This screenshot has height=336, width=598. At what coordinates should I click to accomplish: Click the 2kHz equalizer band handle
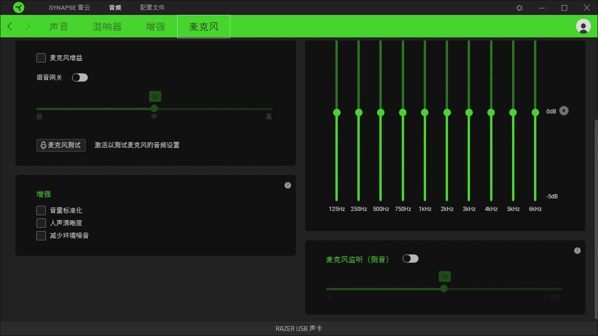(x=447, y=112)
